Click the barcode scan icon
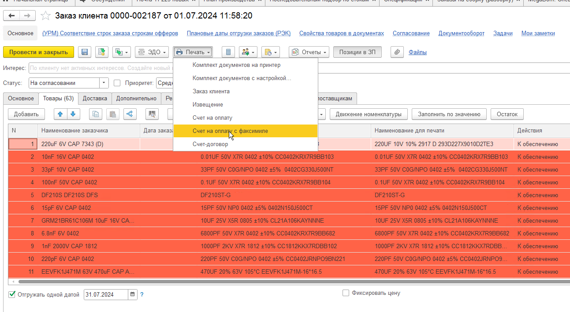The height and width of the screenshot is (312, 570). coord(152,114)
